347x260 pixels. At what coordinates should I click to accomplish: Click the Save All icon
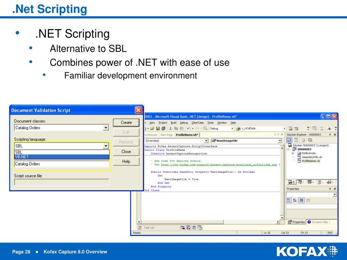click(x=163, y=128)
